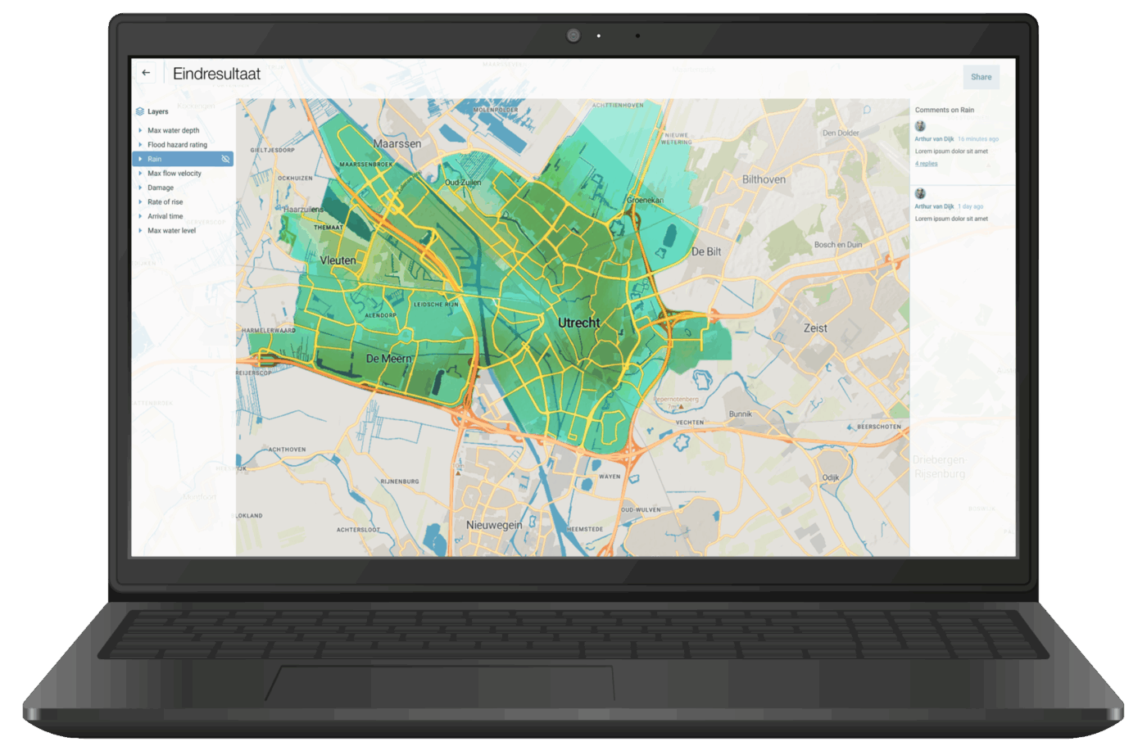Toggle visibility of the Rain layer
This screenshot has width=1147, height=755.
click(x=225, y=159)
